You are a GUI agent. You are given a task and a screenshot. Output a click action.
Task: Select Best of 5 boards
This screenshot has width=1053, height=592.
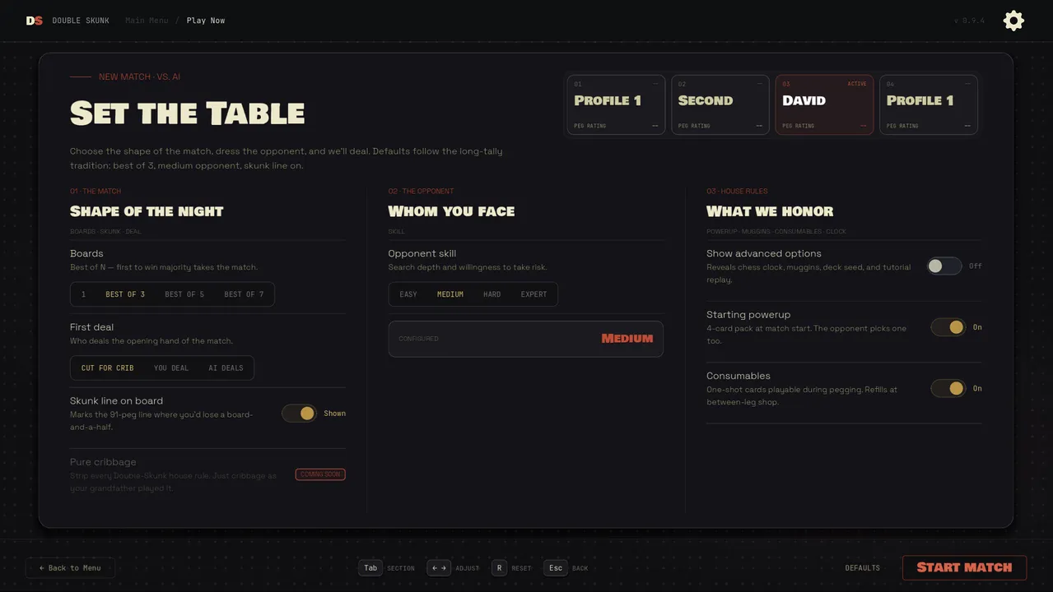(x=184, y=294)
